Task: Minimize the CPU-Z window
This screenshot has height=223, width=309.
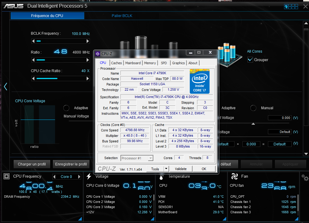Action: click(191, 52)
